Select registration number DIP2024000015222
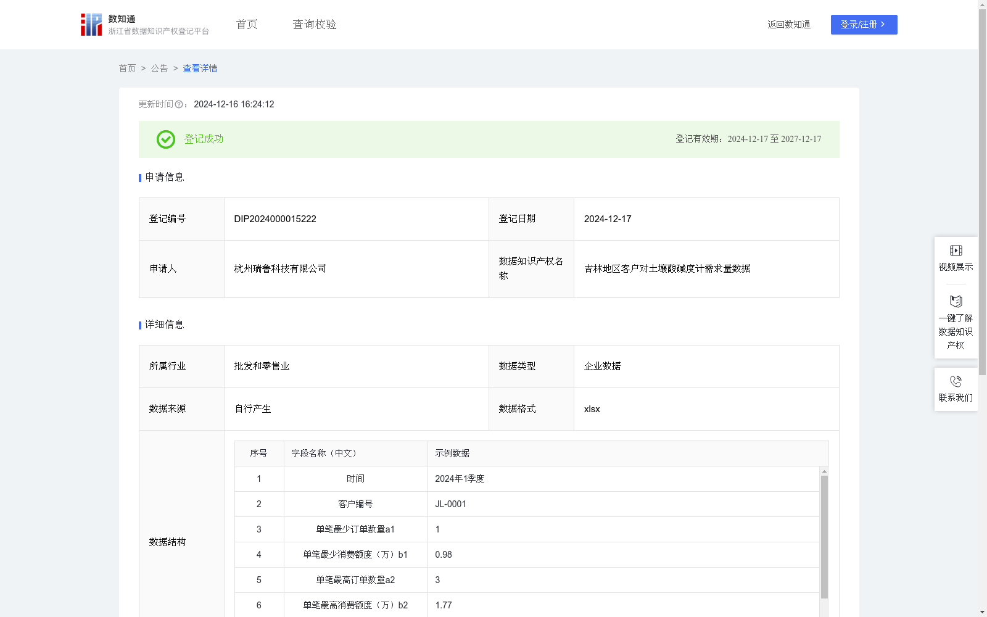Screen dimensions: 987x617 point(275,219)
